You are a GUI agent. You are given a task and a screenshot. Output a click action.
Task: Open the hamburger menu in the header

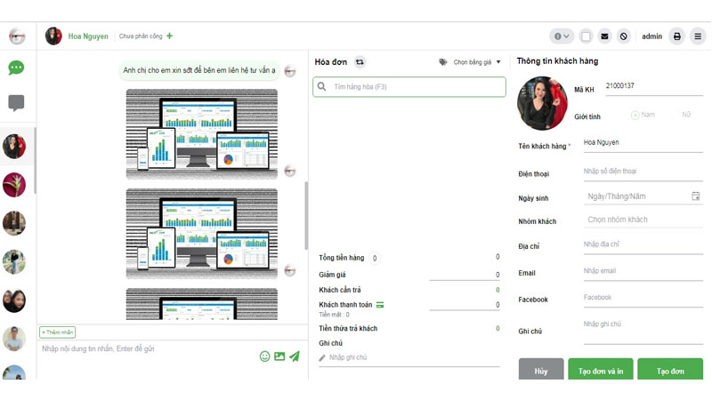pos(698,36)
